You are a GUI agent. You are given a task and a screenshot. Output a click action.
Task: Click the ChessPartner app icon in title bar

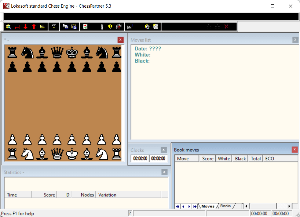pyautogui.click(x=6, y=6)
